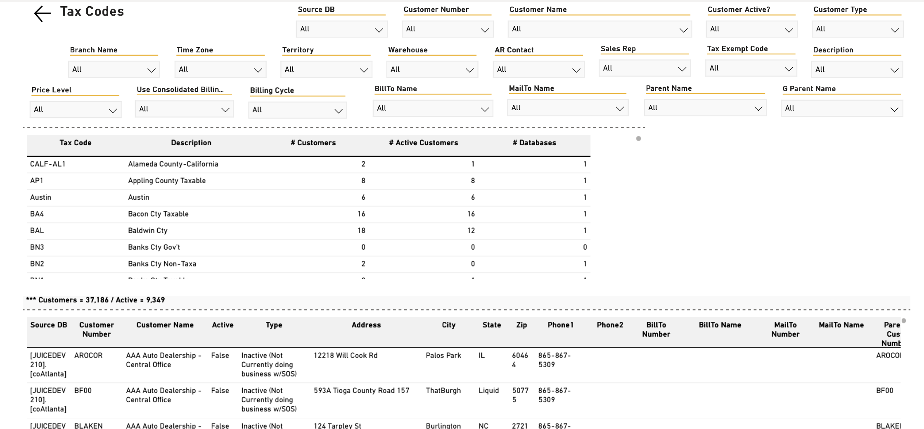
Task: Sort customers by Zip column
Action: pyautogui.click(x=522, y=325)
